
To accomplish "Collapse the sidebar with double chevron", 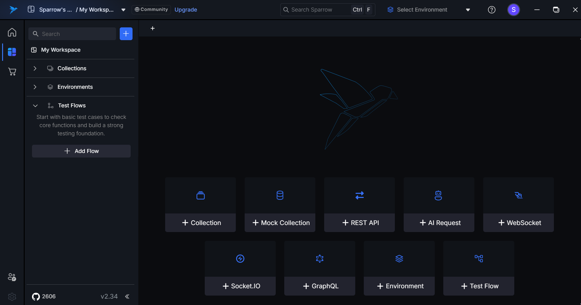I will point(127,296).
